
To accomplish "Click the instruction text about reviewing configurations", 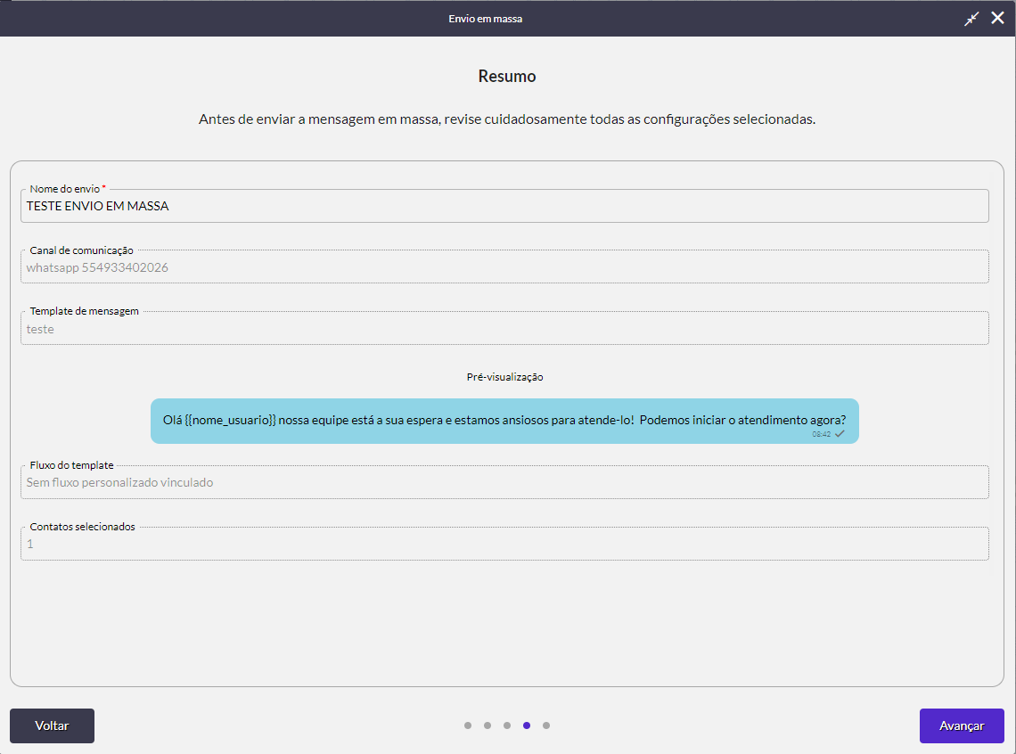I will tap(507, 119).
